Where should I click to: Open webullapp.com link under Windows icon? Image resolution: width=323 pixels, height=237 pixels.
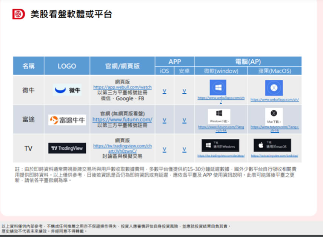[x=221, y=100]
